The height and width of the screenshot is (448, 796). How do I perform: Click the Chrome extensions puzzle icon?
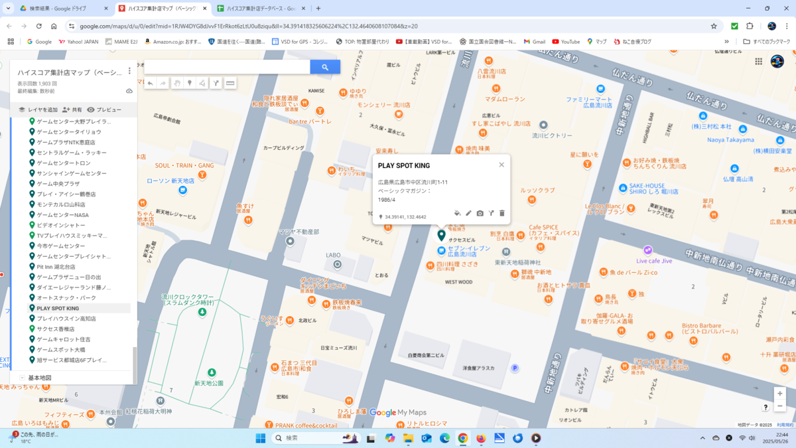pyautogui.click(x=750, y=26)
